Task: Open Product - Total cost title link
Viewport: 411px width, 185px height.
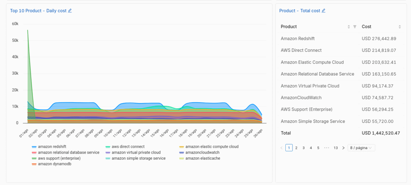Action: click(x=299, y=11)
